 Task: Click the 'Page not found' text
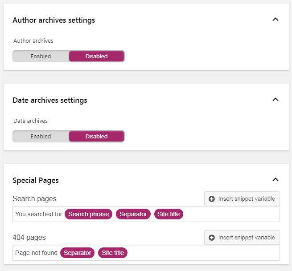[36, 253]
